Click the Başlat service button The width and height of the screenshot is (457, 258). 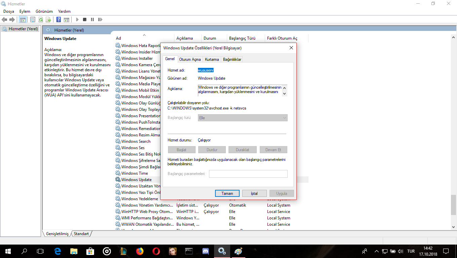tap(181, 150)
